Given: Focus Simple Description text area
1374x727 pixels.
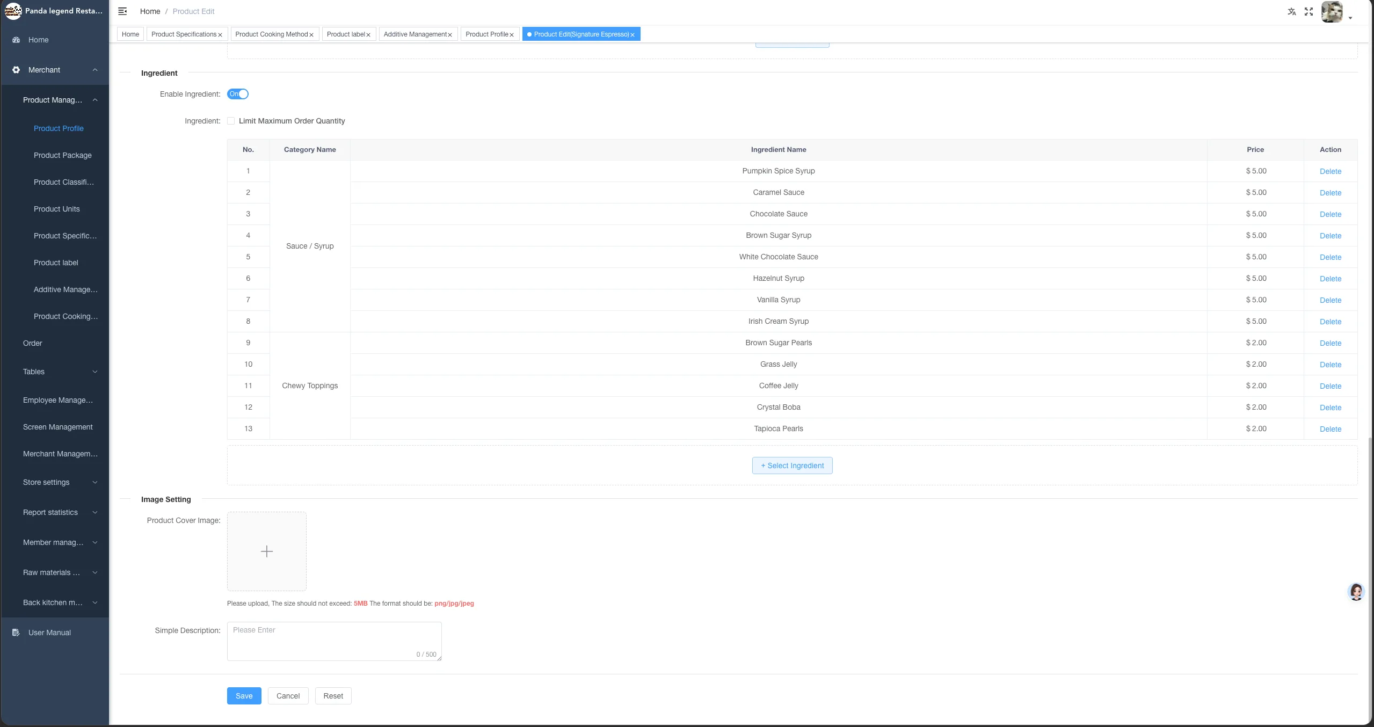Looking at the screenshot, I should pos(335,641).
